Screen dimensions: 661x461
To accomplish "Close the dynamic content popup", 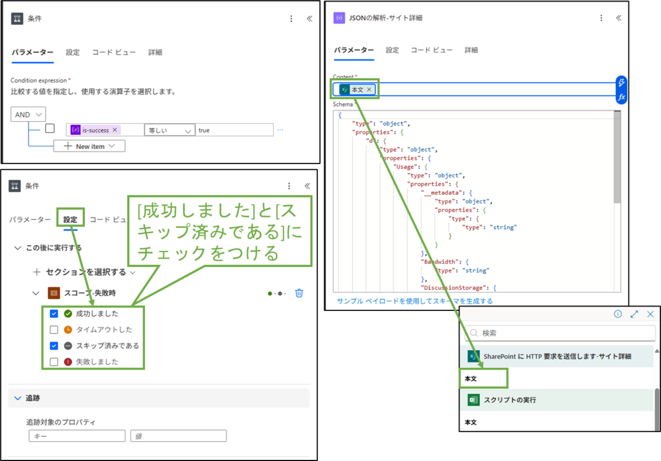I will tap(651, 314).
